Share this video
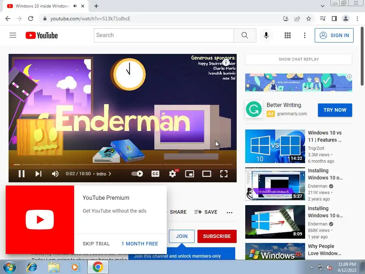The width and height of the screenshot is (365, 274). (x=178, y=212)
